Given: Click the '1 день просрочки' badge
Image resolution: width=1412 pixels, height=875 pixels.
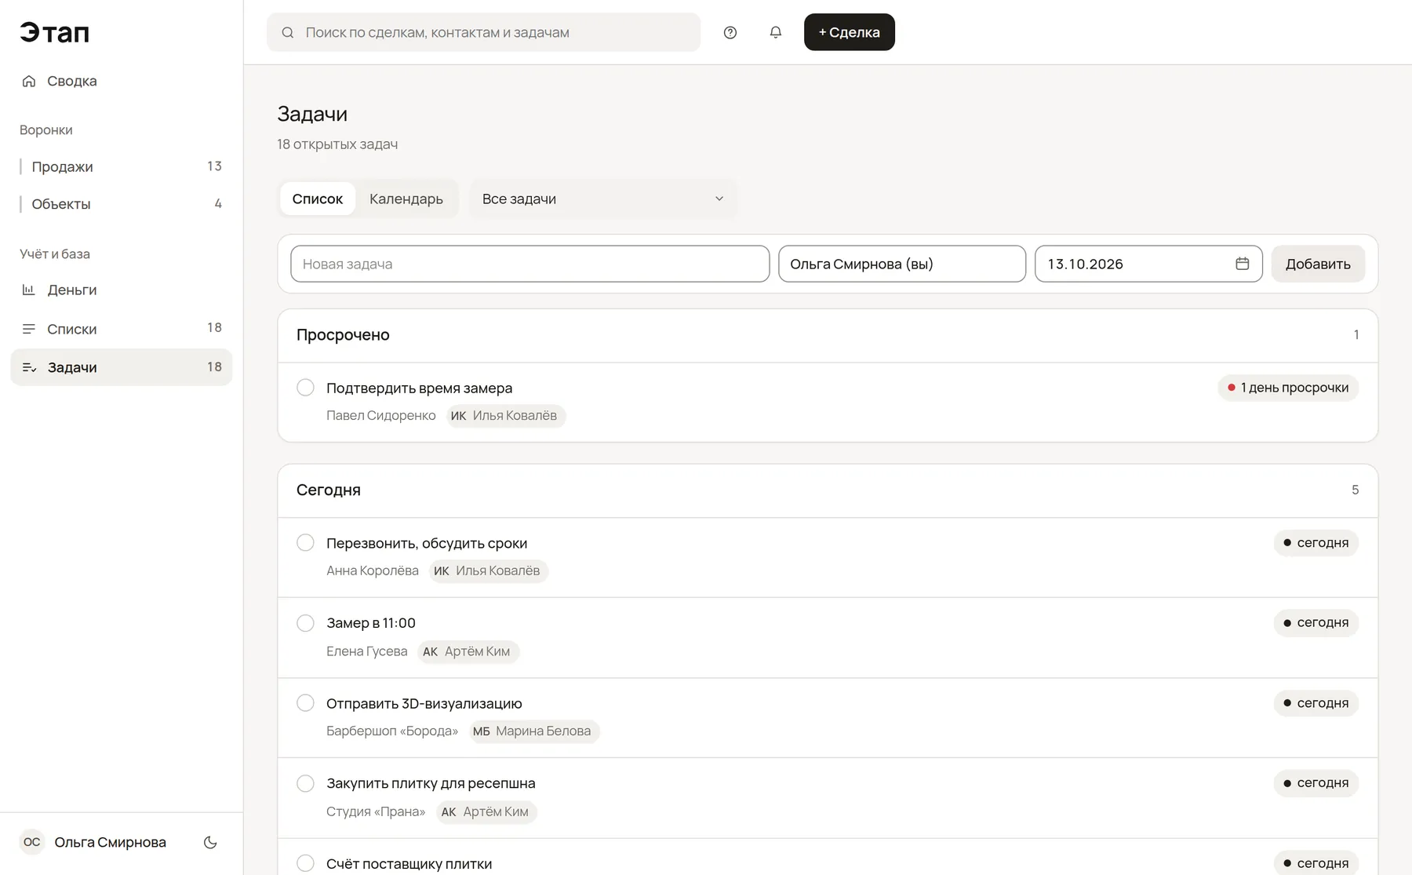Looking at the screenshot, I should [1288, 388].
